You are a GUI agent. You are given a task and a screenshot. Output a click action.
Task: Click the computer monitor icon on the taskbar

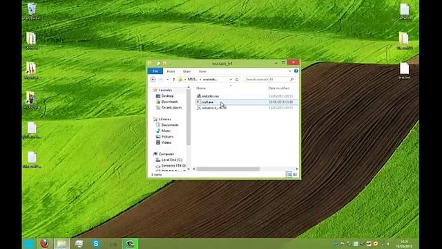click(79, 243)
